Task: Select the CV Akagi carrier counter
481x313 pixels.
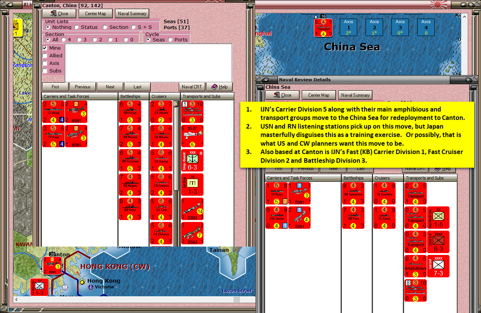Action: 54,112
